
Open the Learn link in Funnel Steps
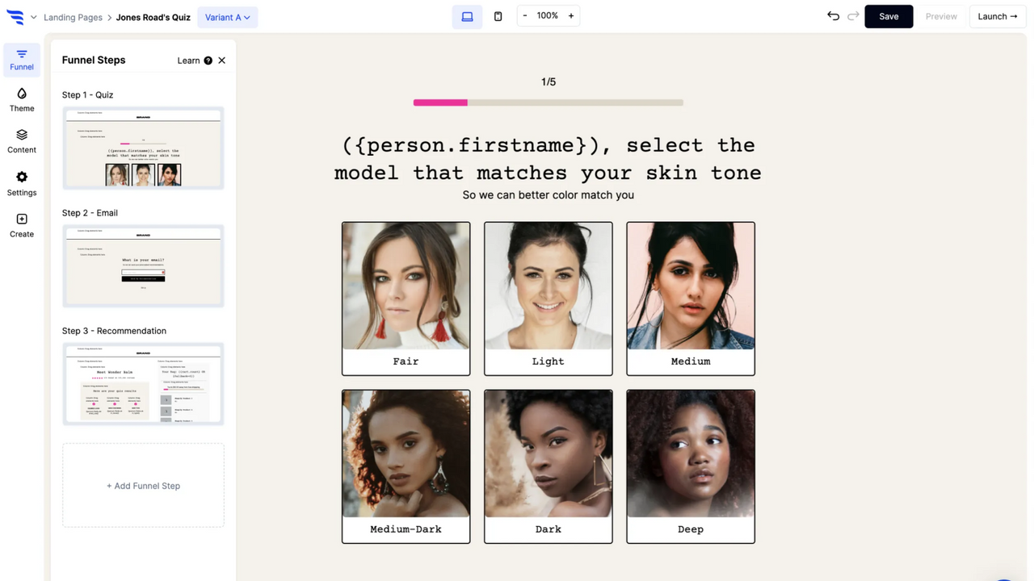tap(188, 61)
